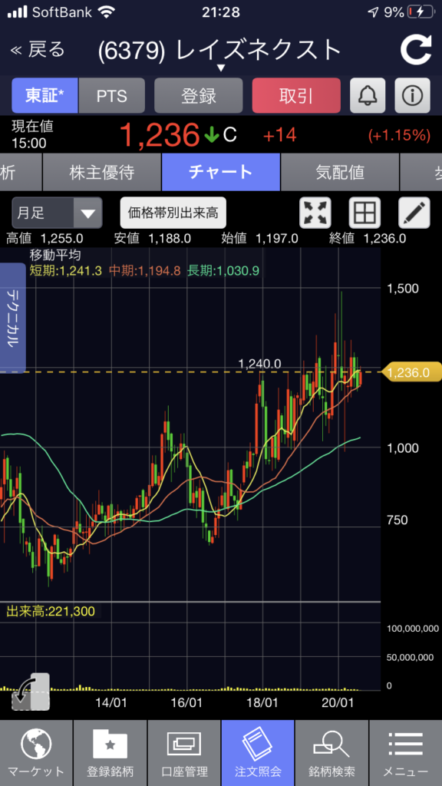Image resolution: width=442 pixels, height=786 pixels.
Task: Open the price alert bell icon
Action: (x=367, y=95)
